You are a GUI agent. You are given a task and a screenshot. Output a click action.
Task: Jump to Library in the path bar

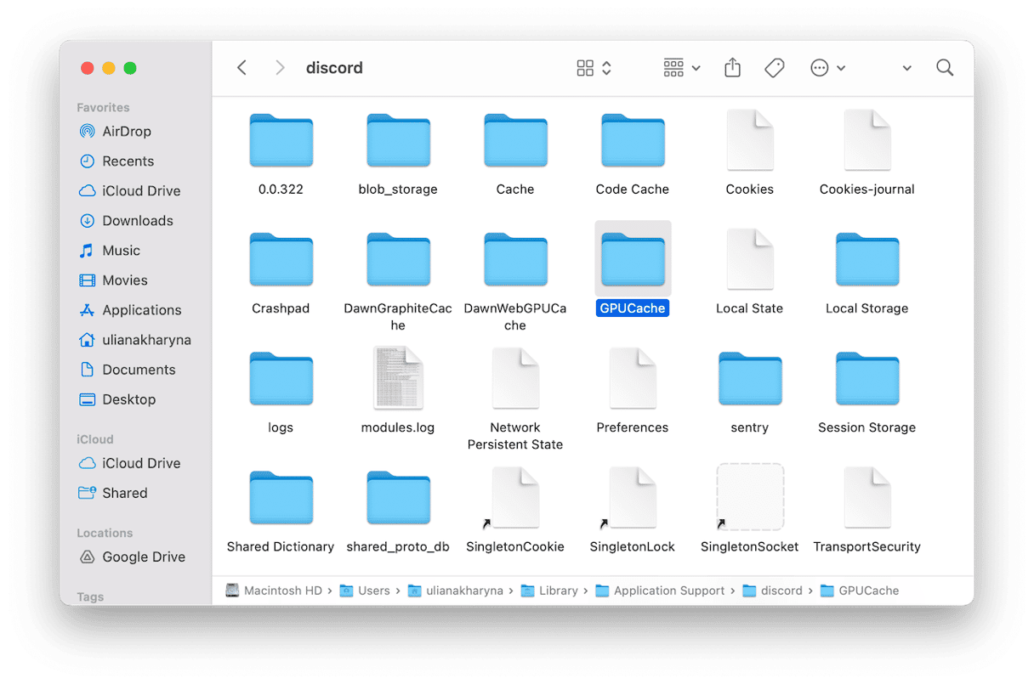557,591
